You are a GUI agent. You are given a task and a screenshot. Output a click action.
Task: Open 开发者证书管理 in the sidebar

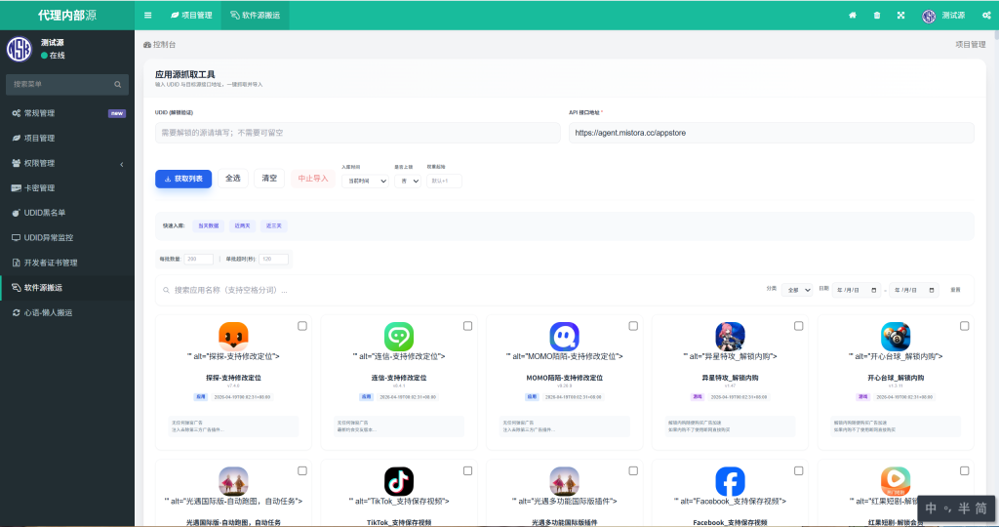pyautogui.click(x=67, y=263)
